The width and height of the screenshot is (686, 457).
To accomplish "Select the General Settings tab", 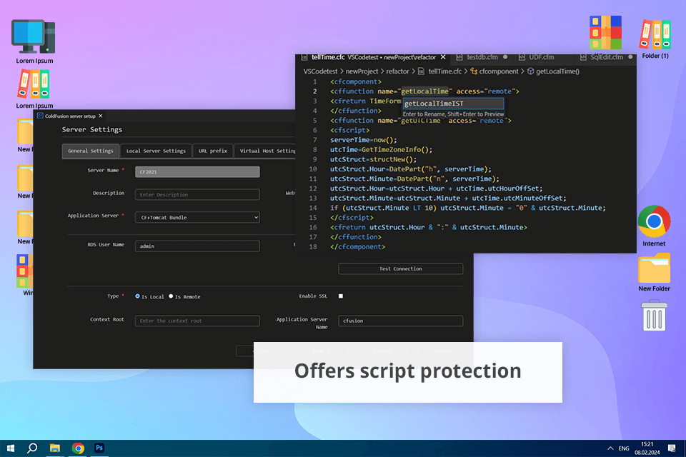I will [91, 151].
